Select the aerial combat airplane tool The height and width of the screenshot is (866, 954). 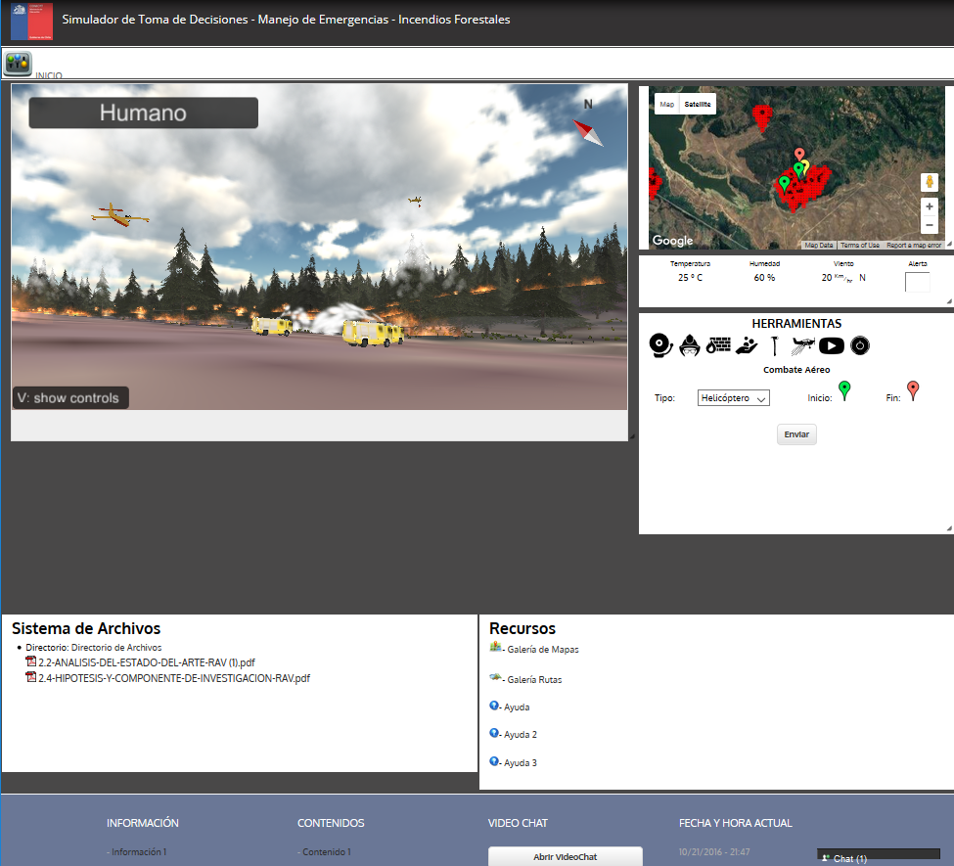[x=803, y=344]
